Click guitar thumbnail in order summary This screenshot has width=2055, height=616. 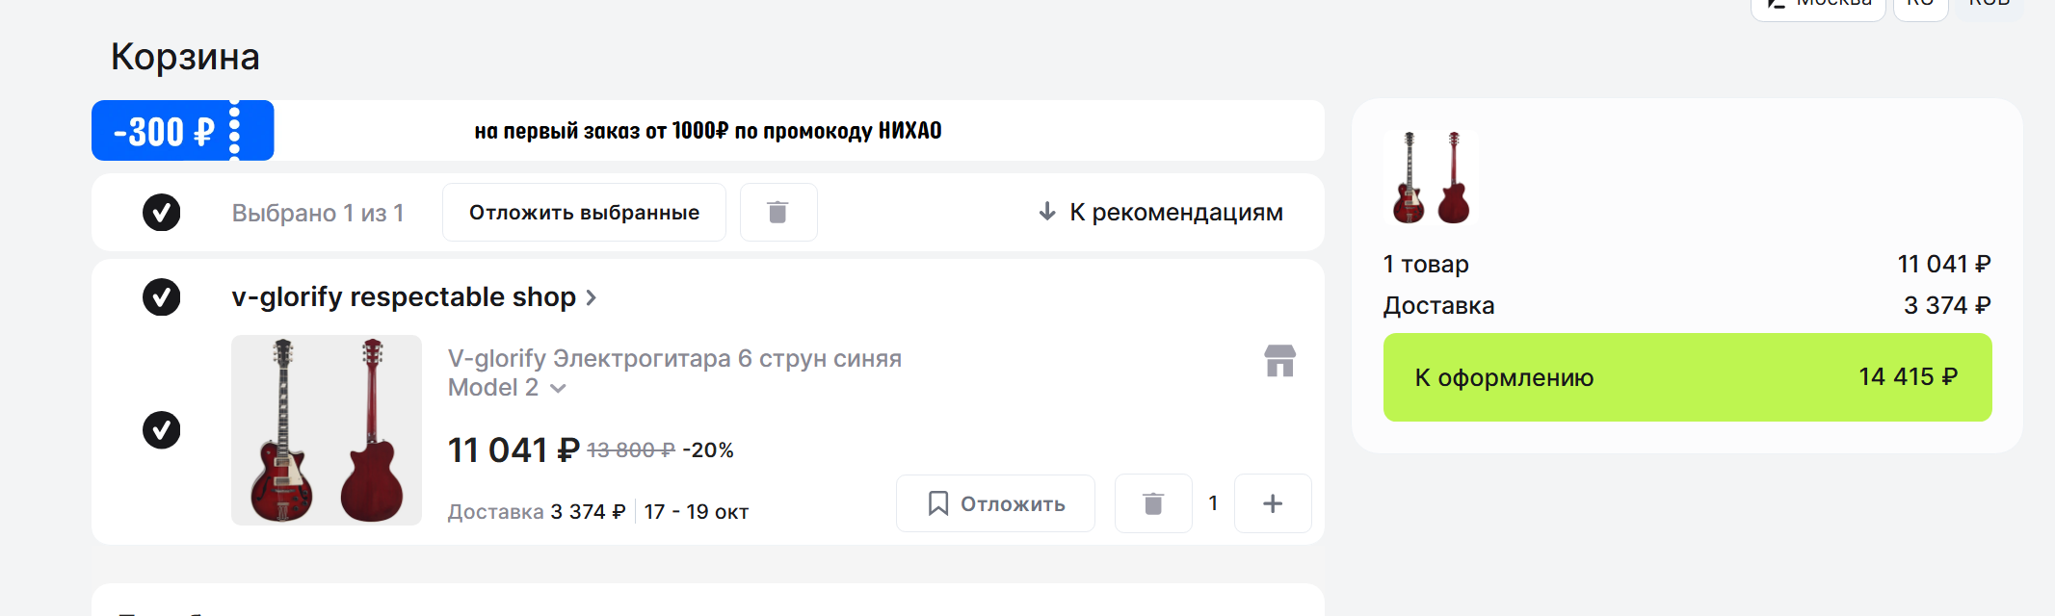[x=1431, y=178]
